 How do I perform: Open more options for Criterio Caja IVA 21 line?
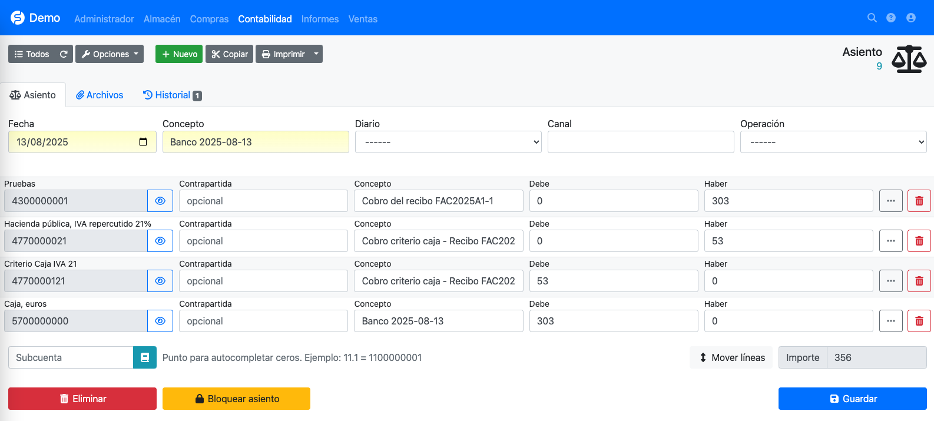pyautogui.click(x=890, y=281)
